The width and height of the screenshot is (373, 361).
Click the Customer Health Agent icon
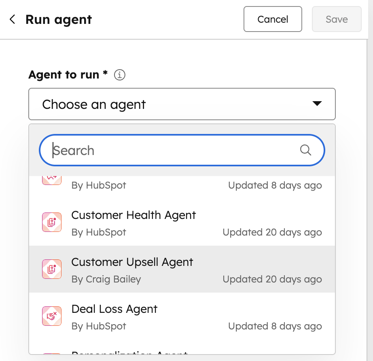tap(51, 222)
